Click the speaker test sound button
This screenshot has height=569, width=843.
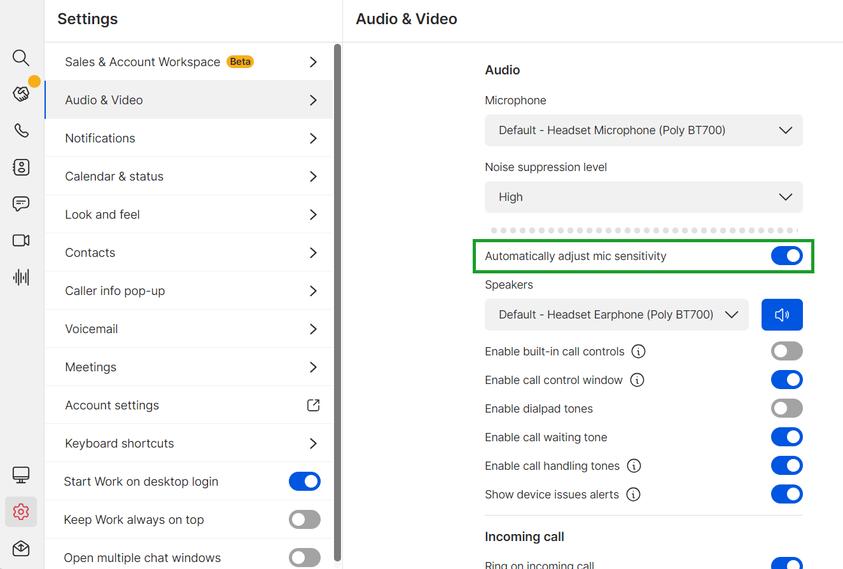pyautogui.click(x=782, y=315)
